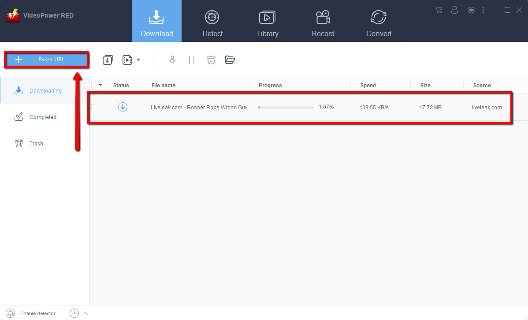Open the user account panel
This screenshot has width=528, height=320.
[x=454, y=10]
